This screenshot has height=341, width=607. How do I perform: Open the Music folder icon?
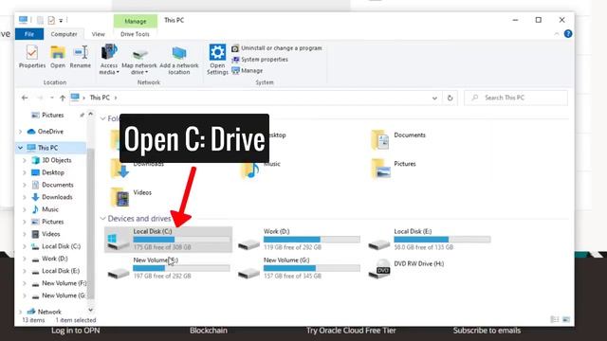coord(250,169)
